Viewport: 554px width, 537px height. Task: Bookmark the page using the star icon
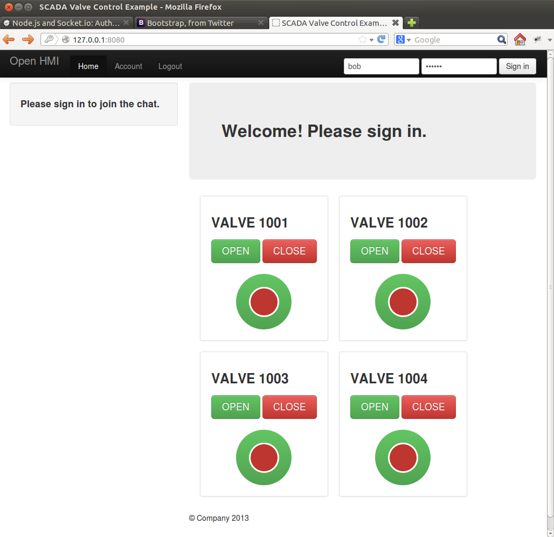point(363,39)
